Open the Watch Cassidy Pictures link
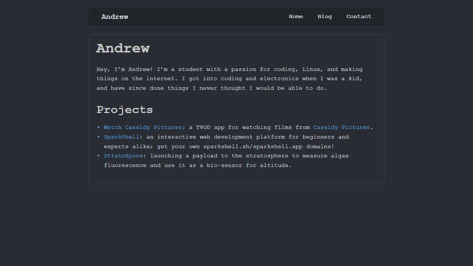The width and height of the screenshot is (473, 266). pos(143,127)
